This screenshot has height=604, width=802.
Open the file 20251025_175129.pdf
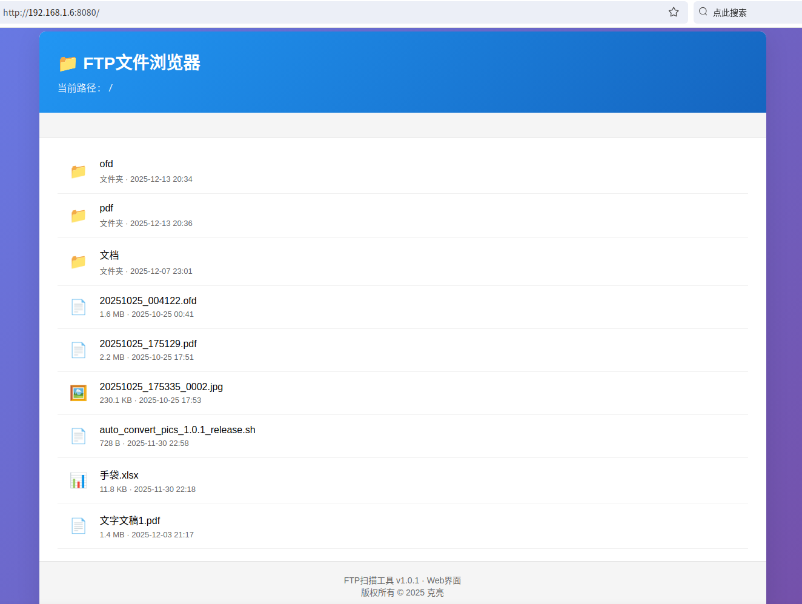[148, 343]
